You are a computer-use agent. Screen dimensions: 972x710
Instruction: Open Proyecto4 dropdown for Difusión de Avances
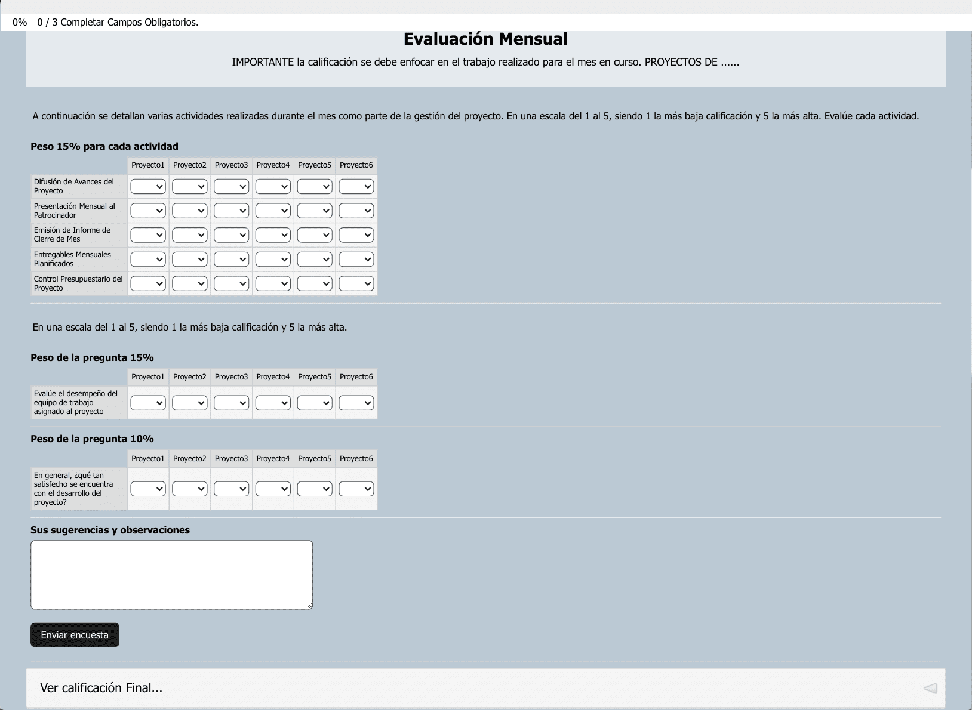point(273,187)
